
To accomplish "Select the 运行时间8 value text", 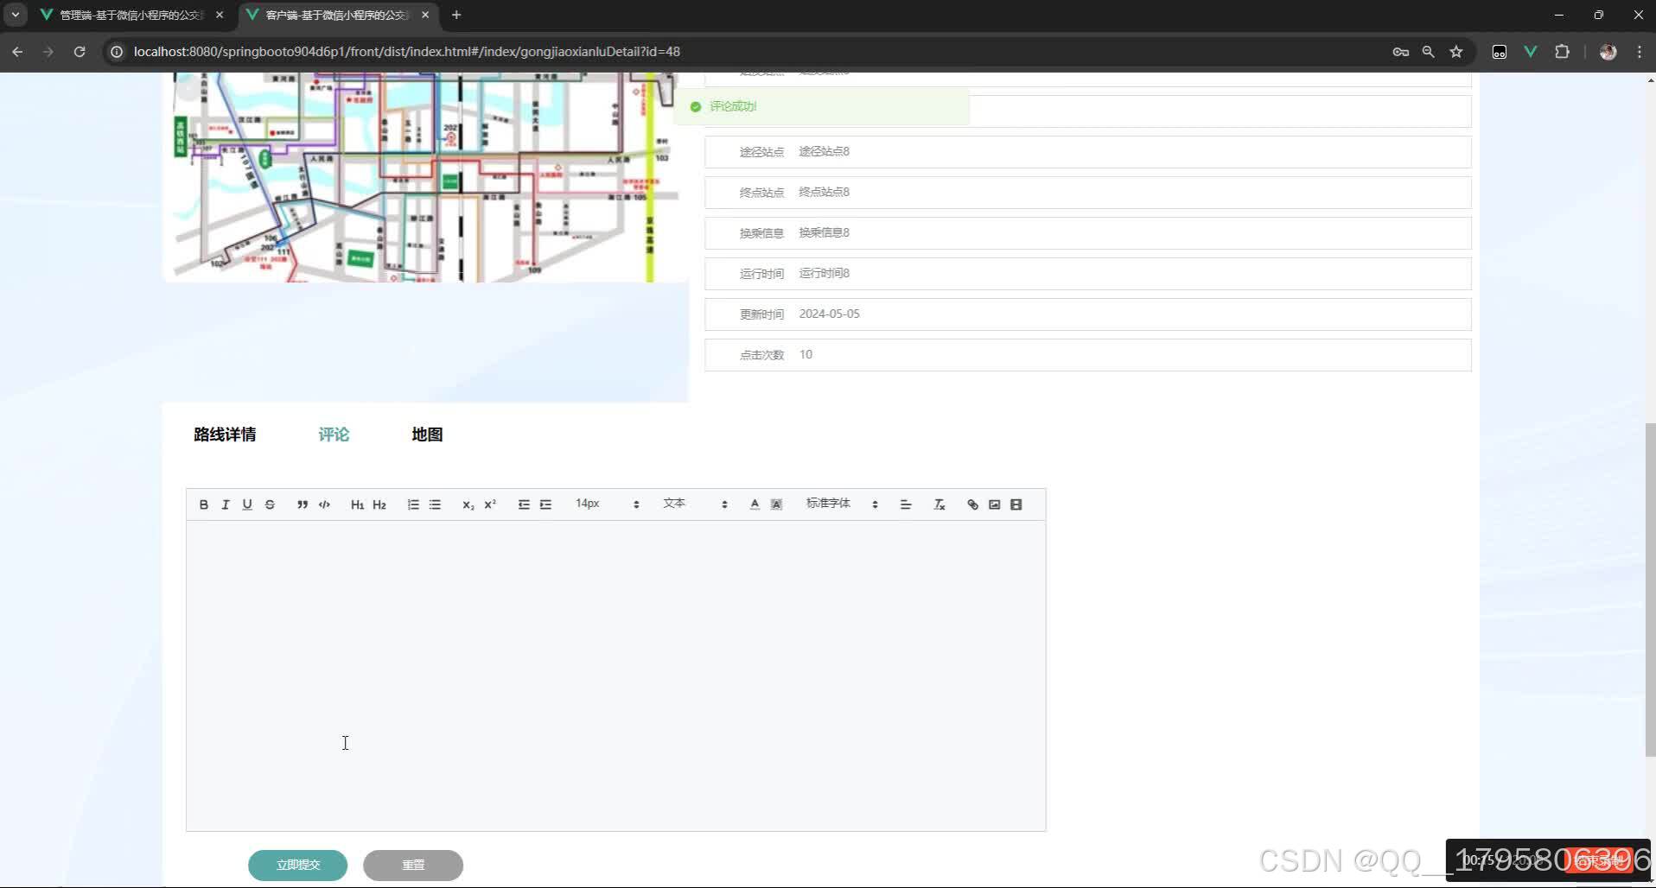I will click(824, 273).
